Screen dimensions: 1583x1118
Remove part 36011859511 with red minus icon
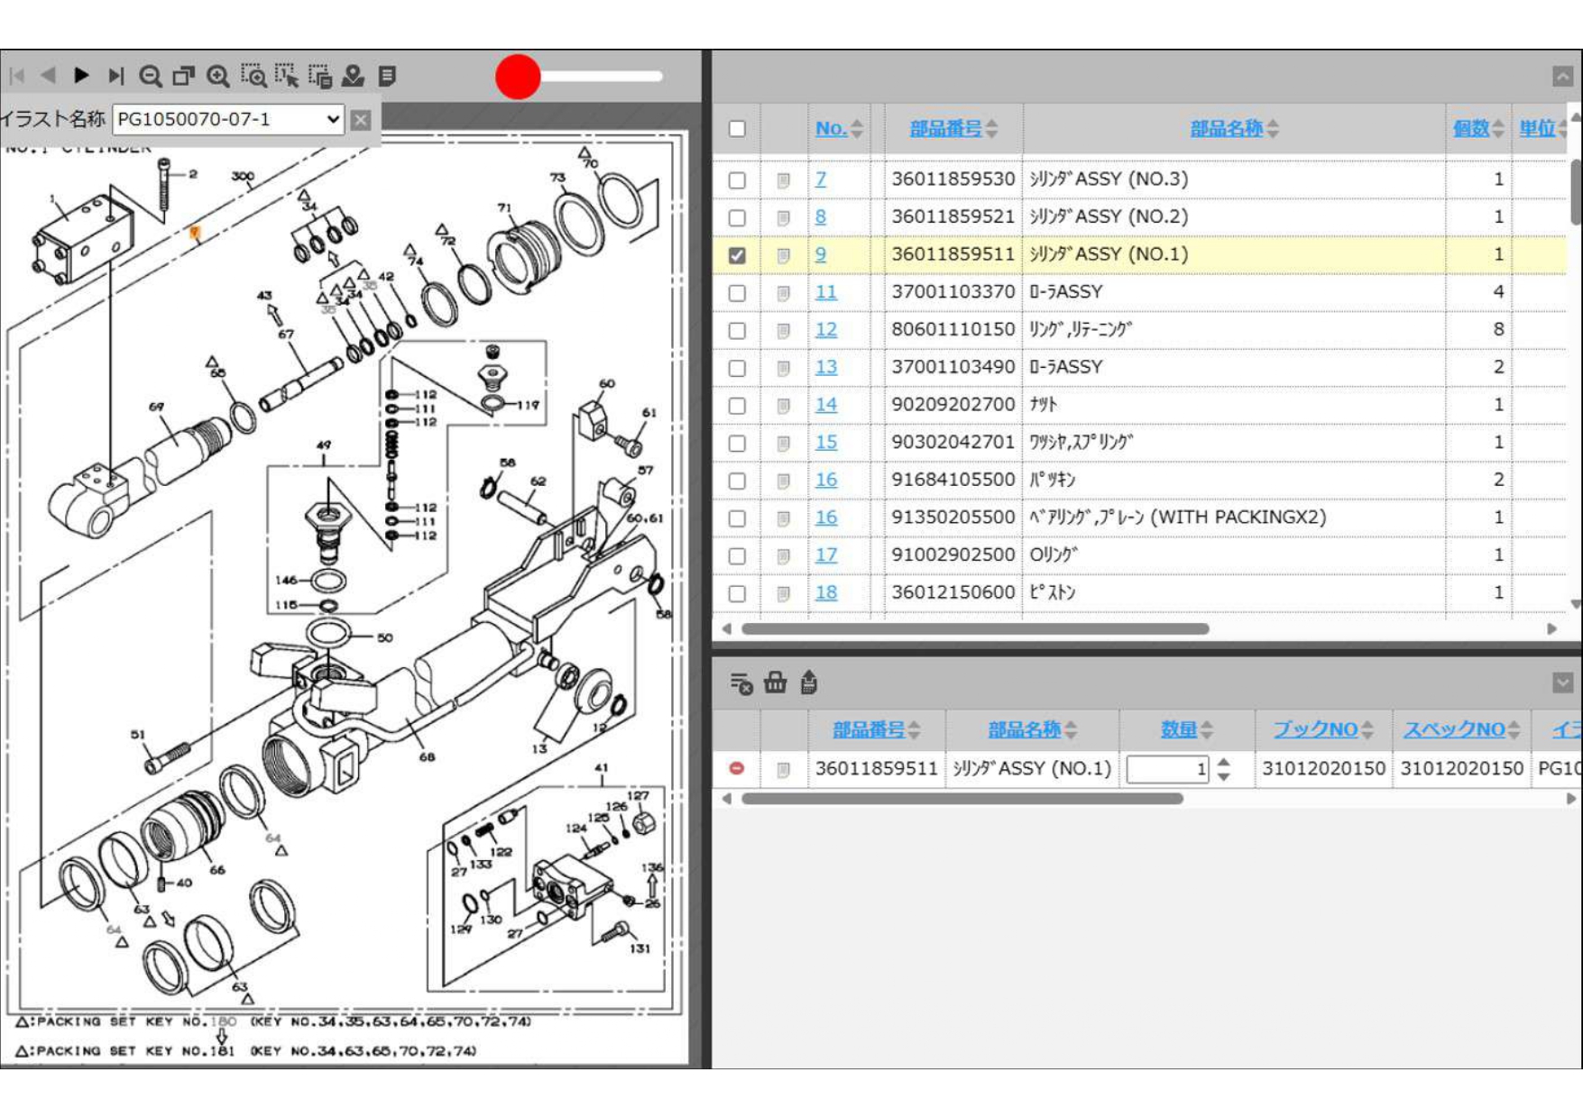tap(737, 768)
